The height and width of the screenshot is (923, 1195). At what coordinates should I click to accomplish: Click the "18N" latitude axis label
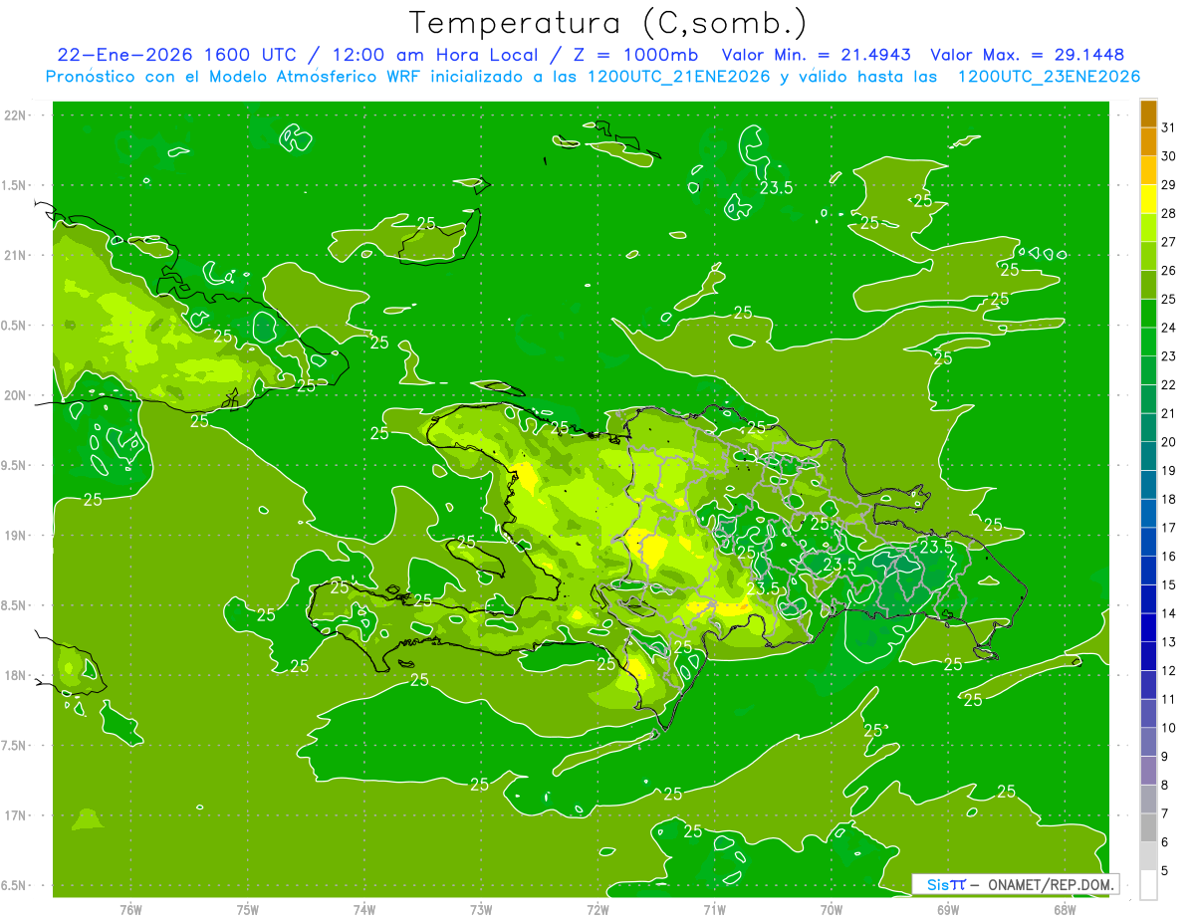17,676
